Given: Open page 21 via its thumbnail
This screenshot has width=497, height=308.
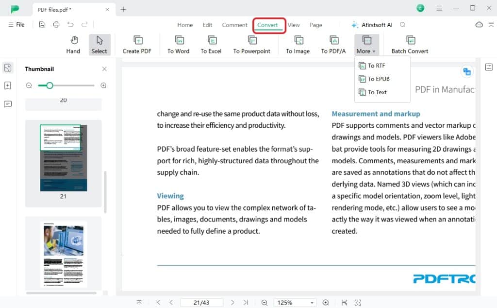Looking at the screenshot, I should pyautogui.click(x=63, y=157).
